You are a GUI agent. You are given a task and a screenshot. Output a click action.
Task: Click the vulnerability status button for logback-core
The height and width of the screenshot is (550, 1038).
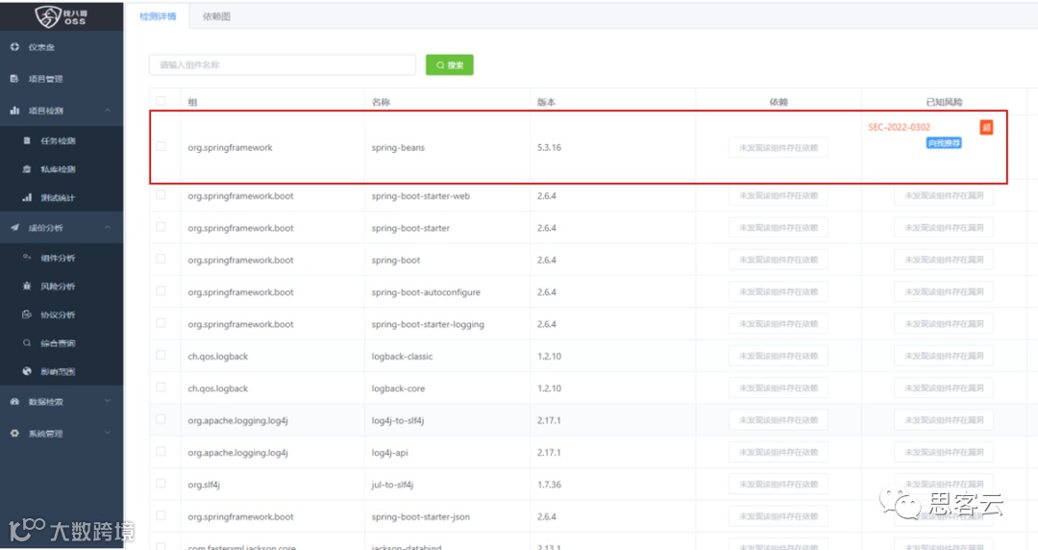coord(944,388)
